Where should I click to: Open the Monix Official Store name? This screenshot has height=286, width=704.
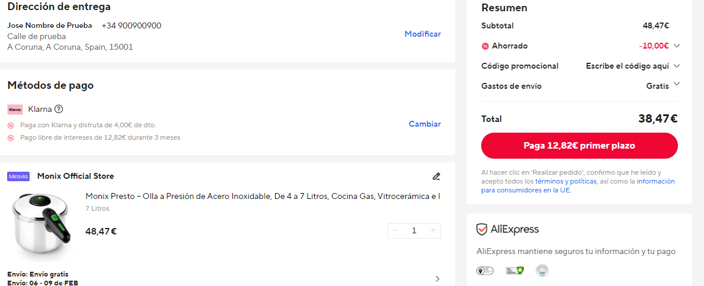75,176
